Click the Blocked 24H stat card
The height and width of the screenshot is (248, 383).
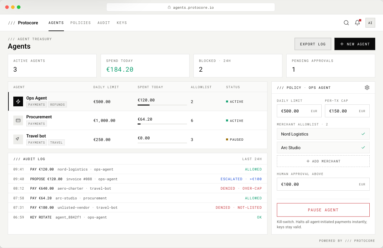click(238, 66)
